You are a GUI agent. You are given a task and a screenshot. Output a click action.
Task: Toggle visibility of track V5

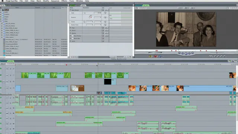[x=1, y=68]
